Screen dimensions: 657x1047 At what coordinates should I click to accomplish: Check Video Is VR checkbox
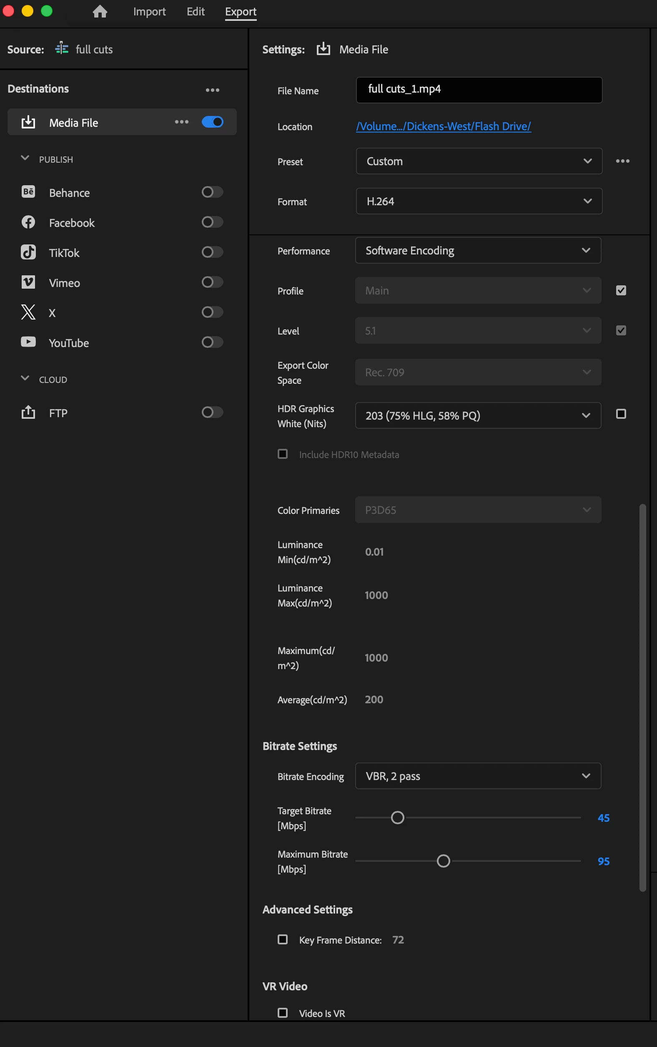[x=283, y=1013]
